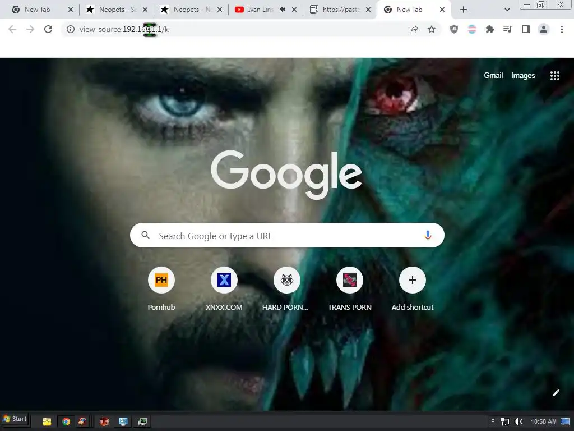Click the Show desktop icon in tray
574x431 pixels.
point(565,421)
